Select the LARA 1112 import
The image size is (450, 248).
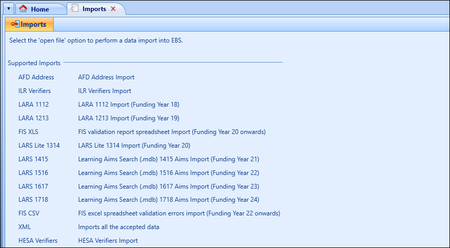pos(34,105)
